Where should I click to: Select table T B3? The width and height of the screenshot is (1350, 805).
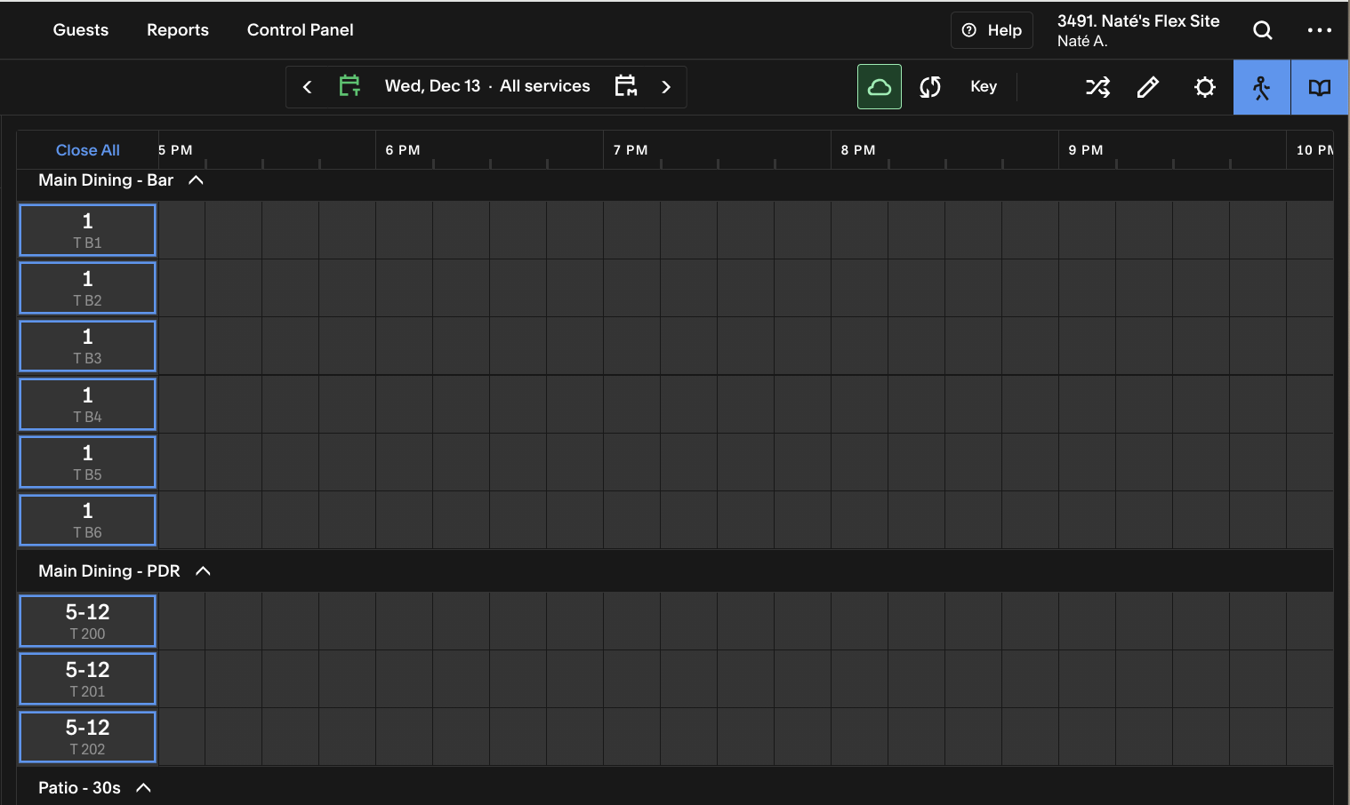pos(87,346)
